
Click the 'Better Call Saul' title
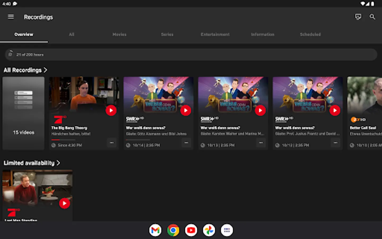pos(363,128)
